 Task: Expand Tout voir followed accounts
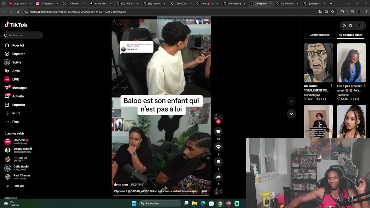click(18, 186)
